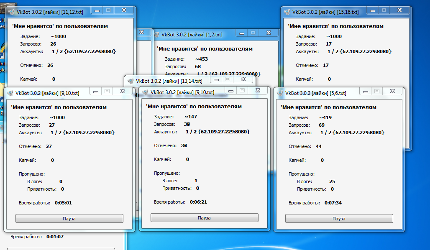Click work time '0:05:01'

click(63, 203)
